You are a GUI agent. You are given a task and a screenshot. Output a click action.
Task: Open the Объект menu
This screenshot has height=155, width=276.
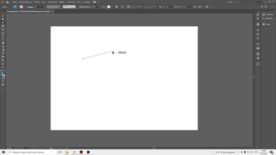pyautogui.click(x=37, y=2)
